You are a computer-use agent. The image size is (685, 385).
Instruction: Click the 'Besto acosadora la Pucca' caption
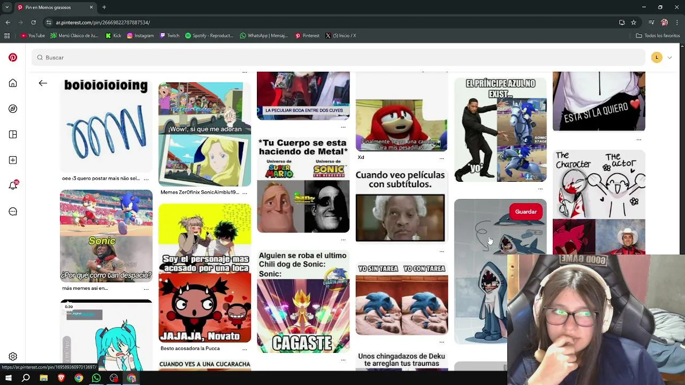[190, 349]
